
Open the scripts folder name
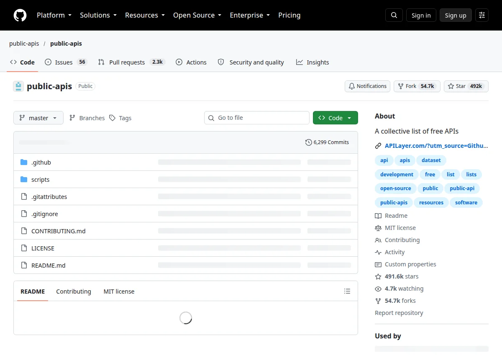[x=41, y=179]
